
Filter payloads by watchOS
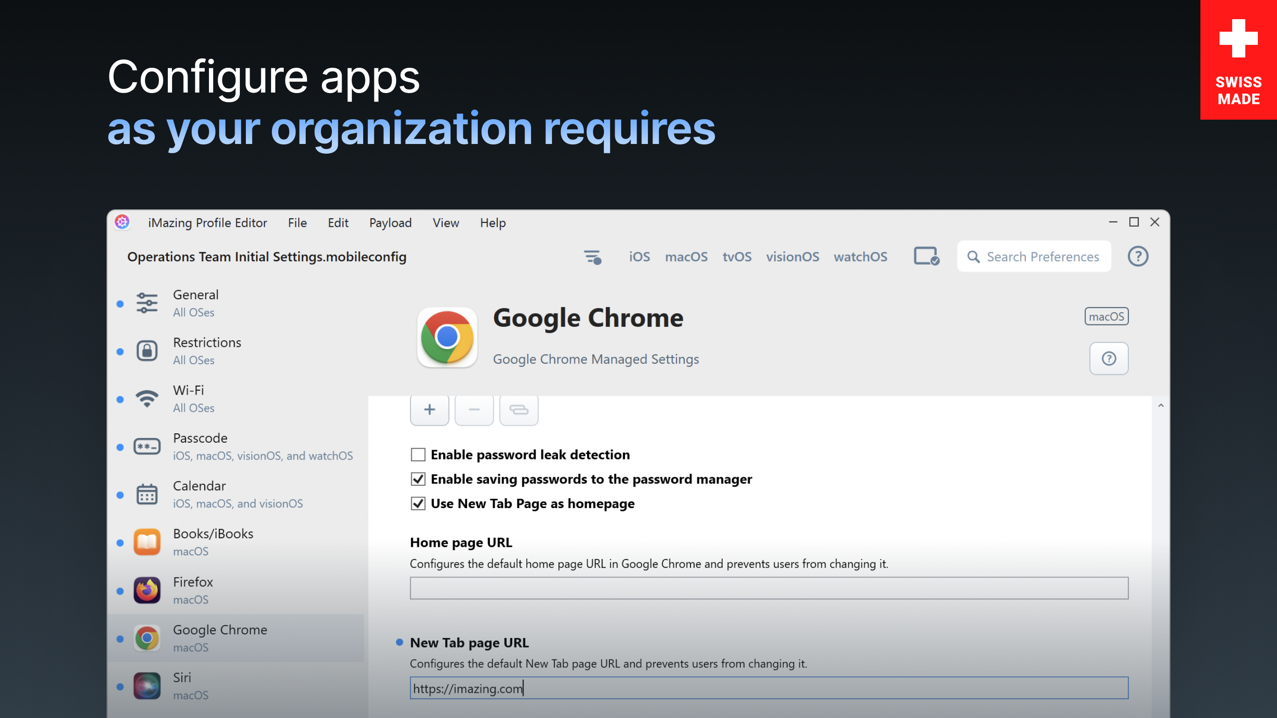(860, 257)
